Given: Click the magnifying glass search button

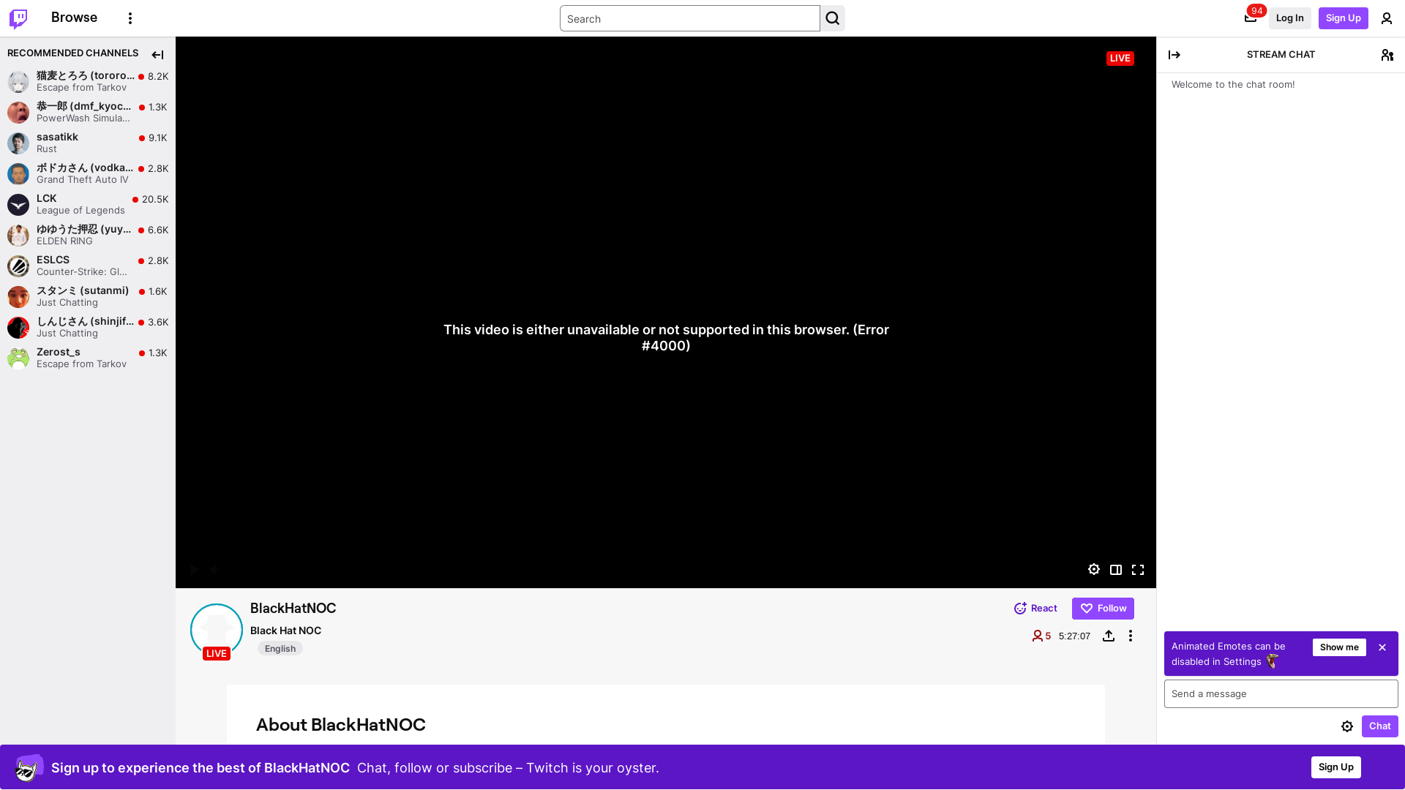Looking at the screenshot, I should (832, 18).
